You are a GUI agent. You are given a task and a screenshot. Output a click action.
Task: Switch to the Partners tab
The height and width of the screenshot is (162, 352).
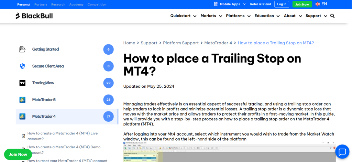pyautogui.click(x=41, y=4)
